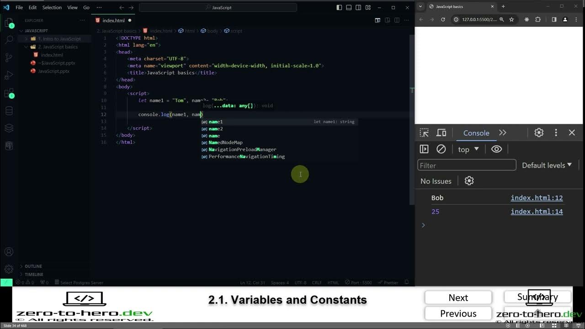This screenshot has width=585, height=329.
Task: Open the Go menu
Action: [x=86, y=7]
